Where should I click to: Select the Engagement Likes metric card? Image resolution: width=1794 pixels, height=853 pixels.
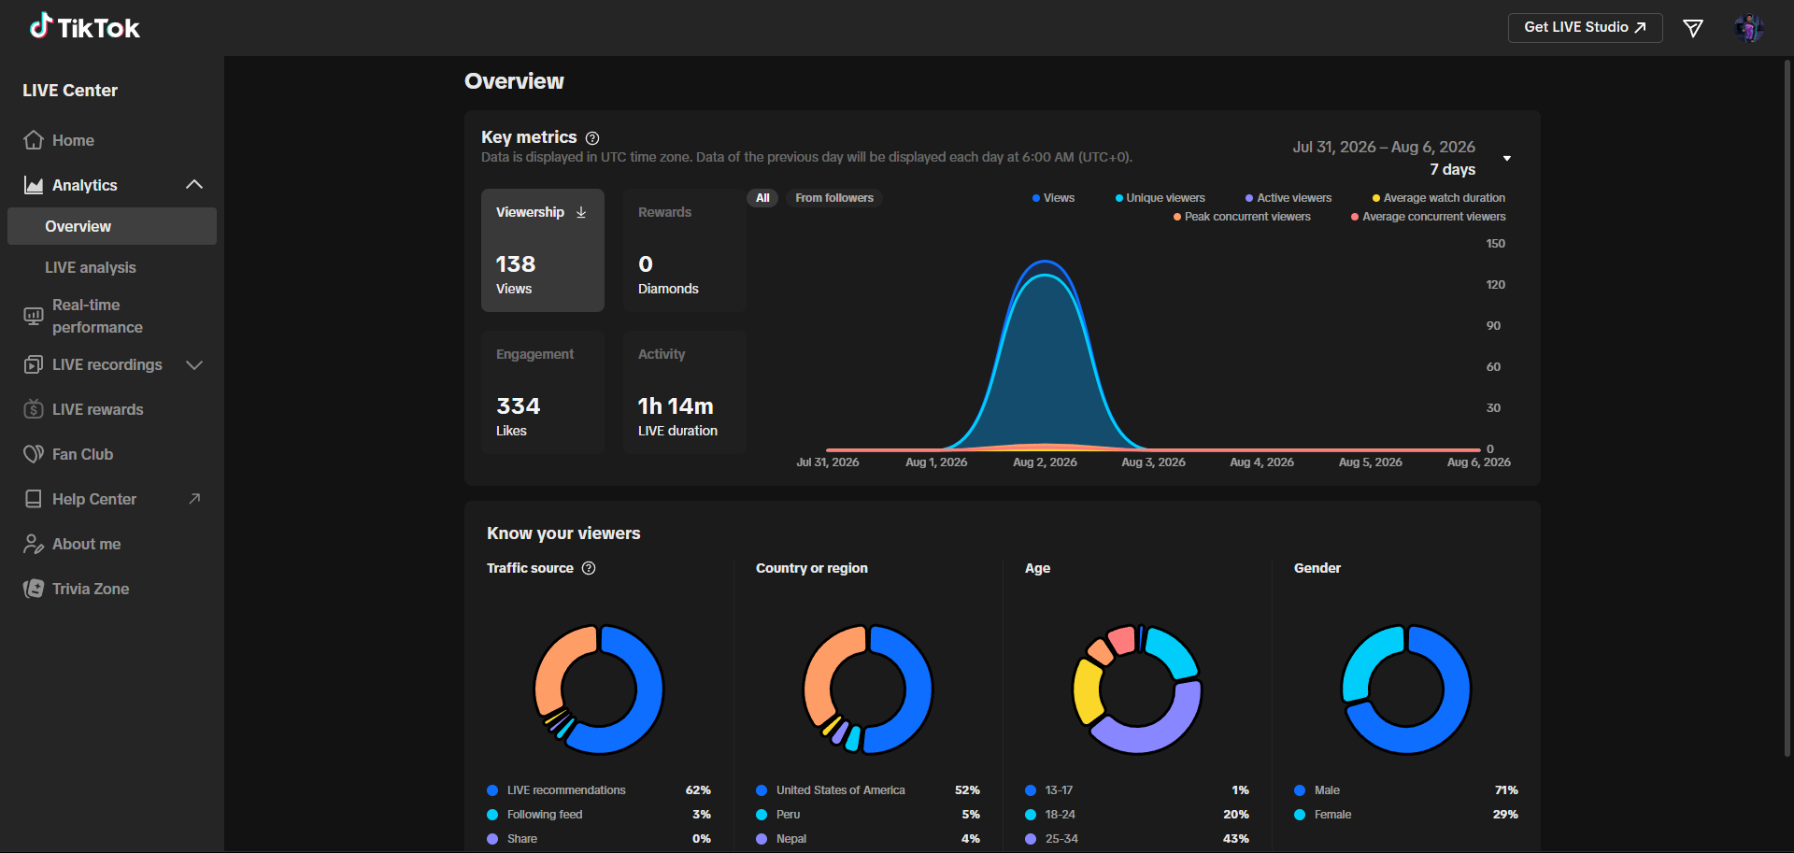[543, 392]
